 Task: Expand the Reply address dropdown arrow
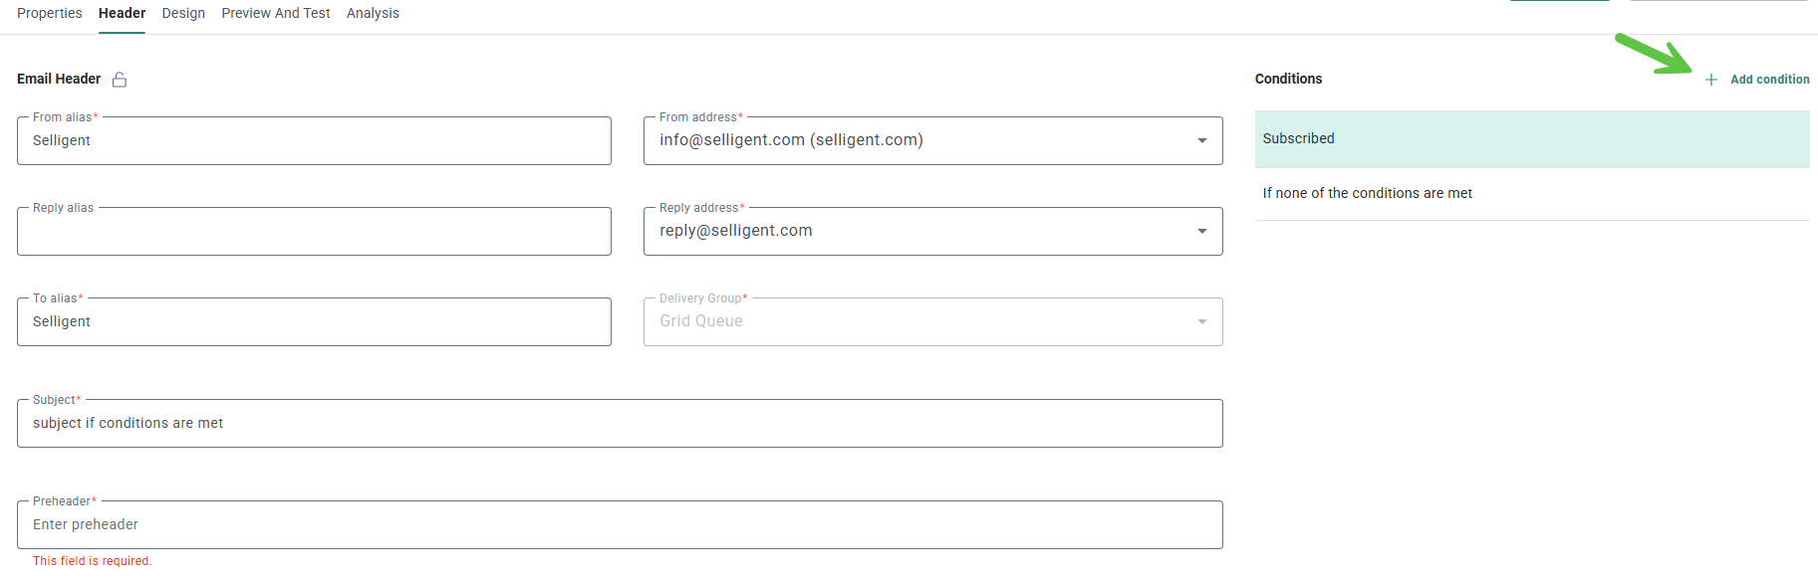point(1201,231)
